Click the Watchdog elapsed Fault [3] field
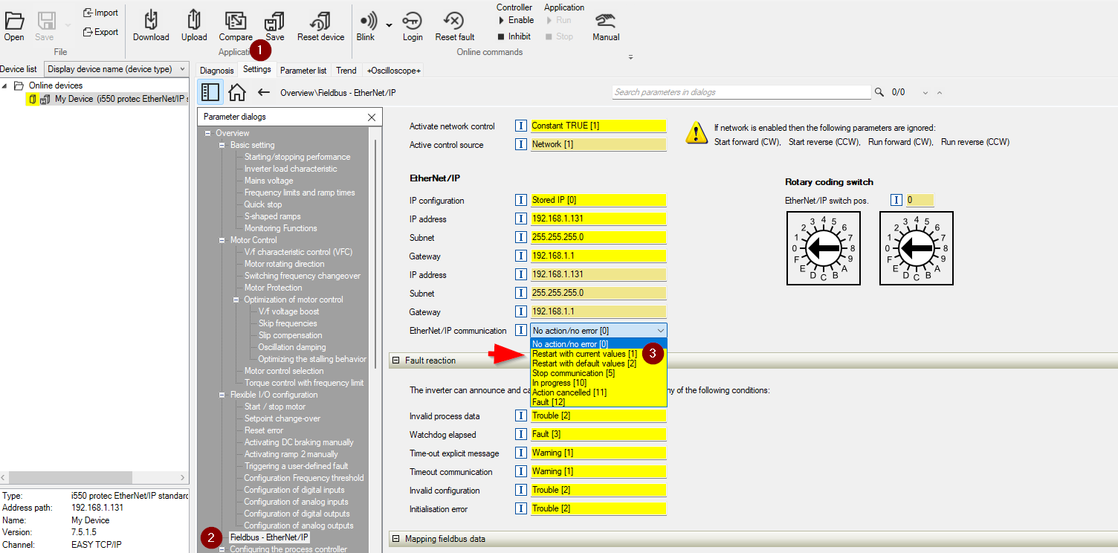Screen dimensions: 1118x553 pyautogui.click(x=598, y=434)
